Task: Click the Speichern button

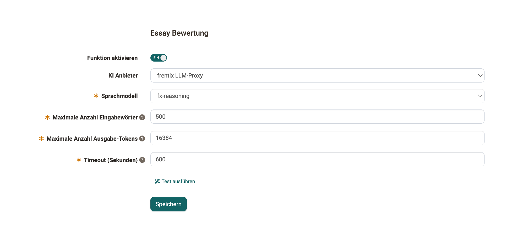Action: 168,204
